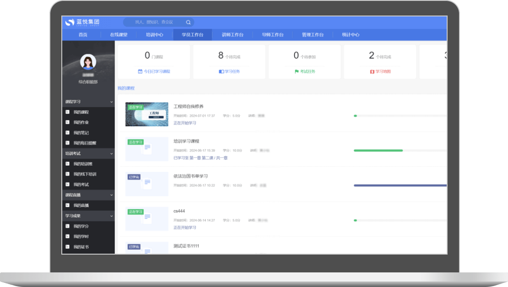
Task: Open the 工程师自我修养 course thumbnail
Action: (146, 114)
